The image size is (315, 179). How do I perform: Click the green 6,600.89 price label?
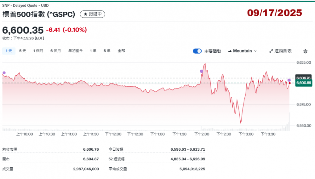[303, 83]
